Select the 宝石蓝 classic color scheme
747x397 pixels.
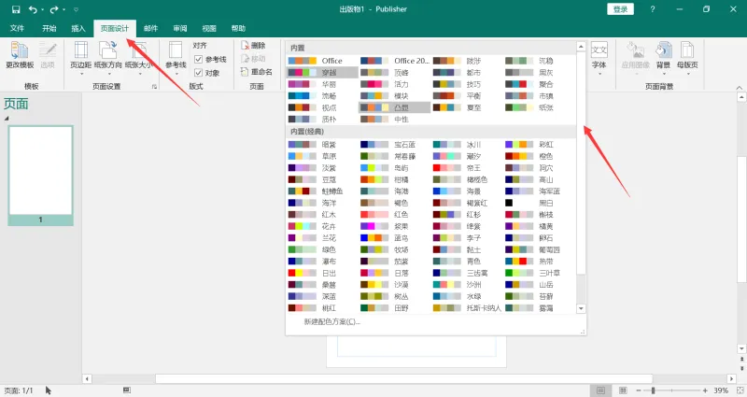[x=394, y=145]
